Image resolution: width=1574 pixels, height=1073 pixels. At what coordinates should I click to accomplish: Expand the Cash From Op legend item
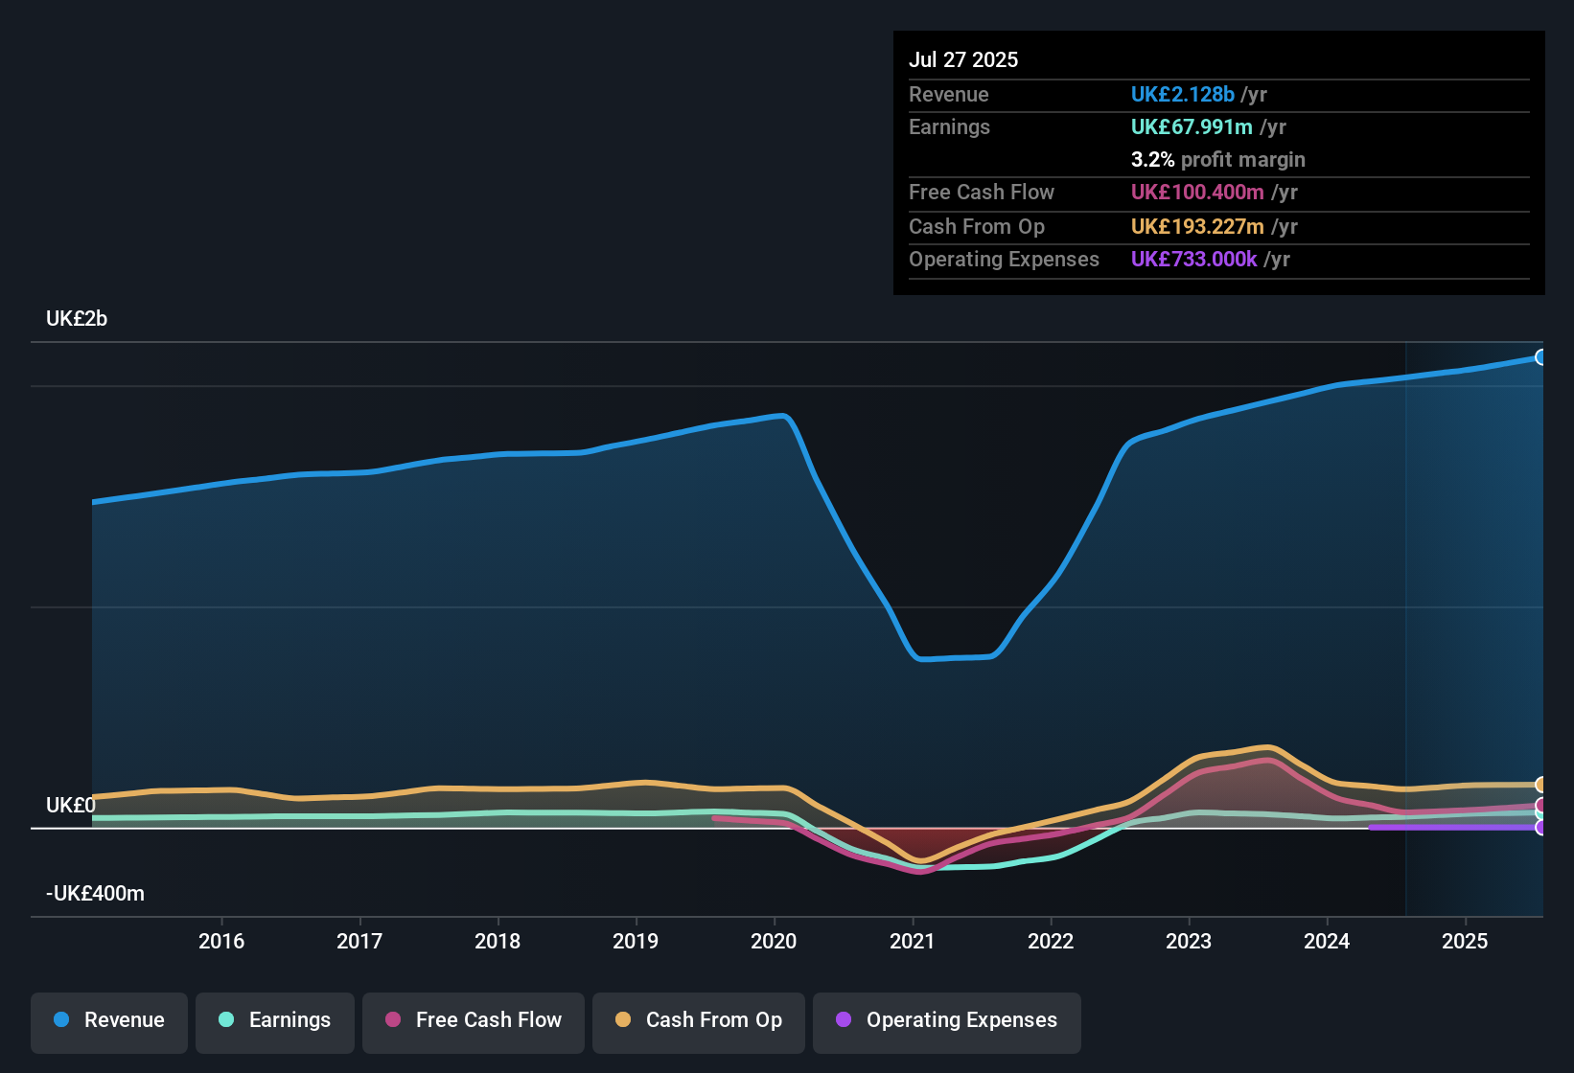tap(698, 1020)
